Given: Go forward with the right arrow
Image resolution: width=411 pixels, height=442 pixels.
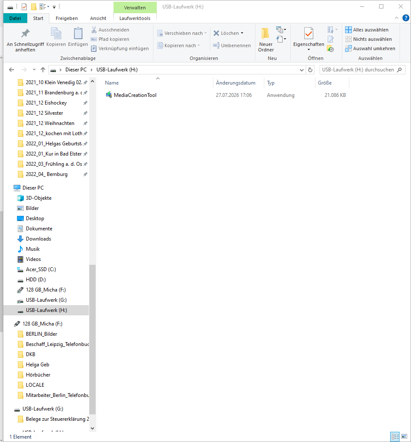Looking at the screenshot, I should pyautogui.click(x=24, y=70).
